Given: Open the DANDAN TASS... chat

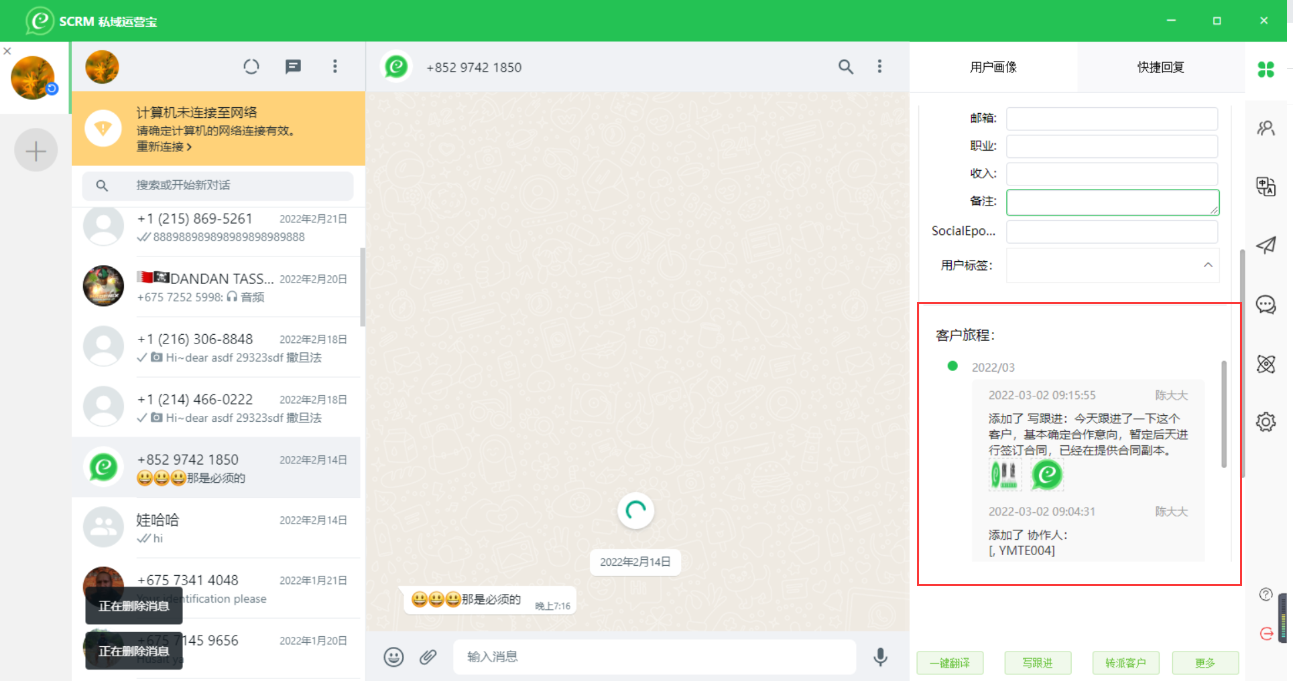Looking at the screenshot, I should click(216, 287).
